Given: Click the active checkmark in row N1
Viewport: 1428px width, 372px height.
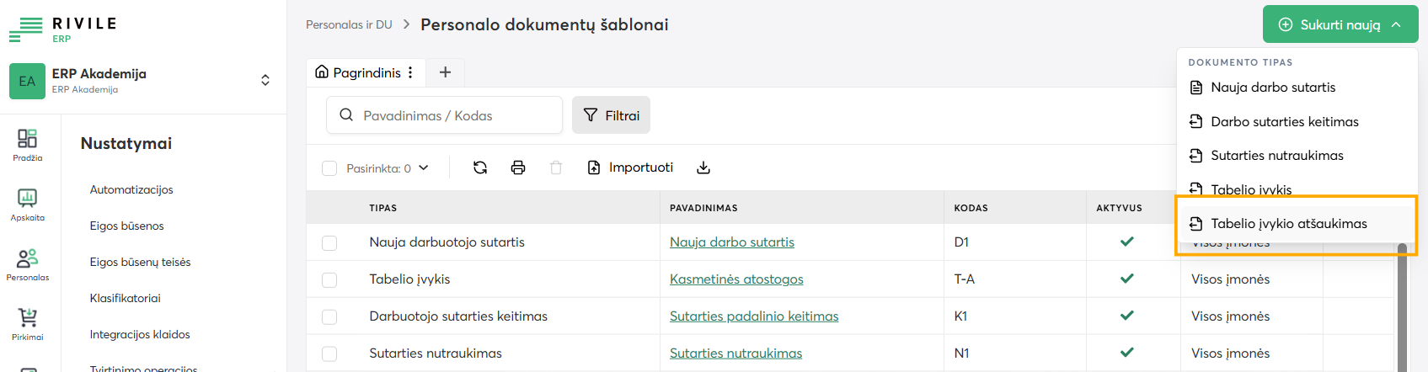Looking at the screenshot, I should [x=1127, y=353].
